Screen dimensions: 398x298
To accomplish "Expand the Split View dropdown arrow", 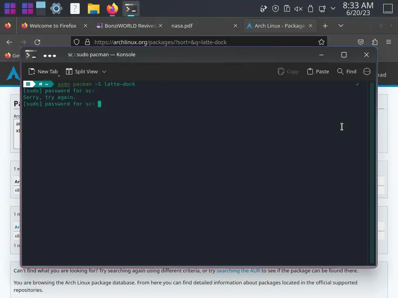I will [104, 72].
